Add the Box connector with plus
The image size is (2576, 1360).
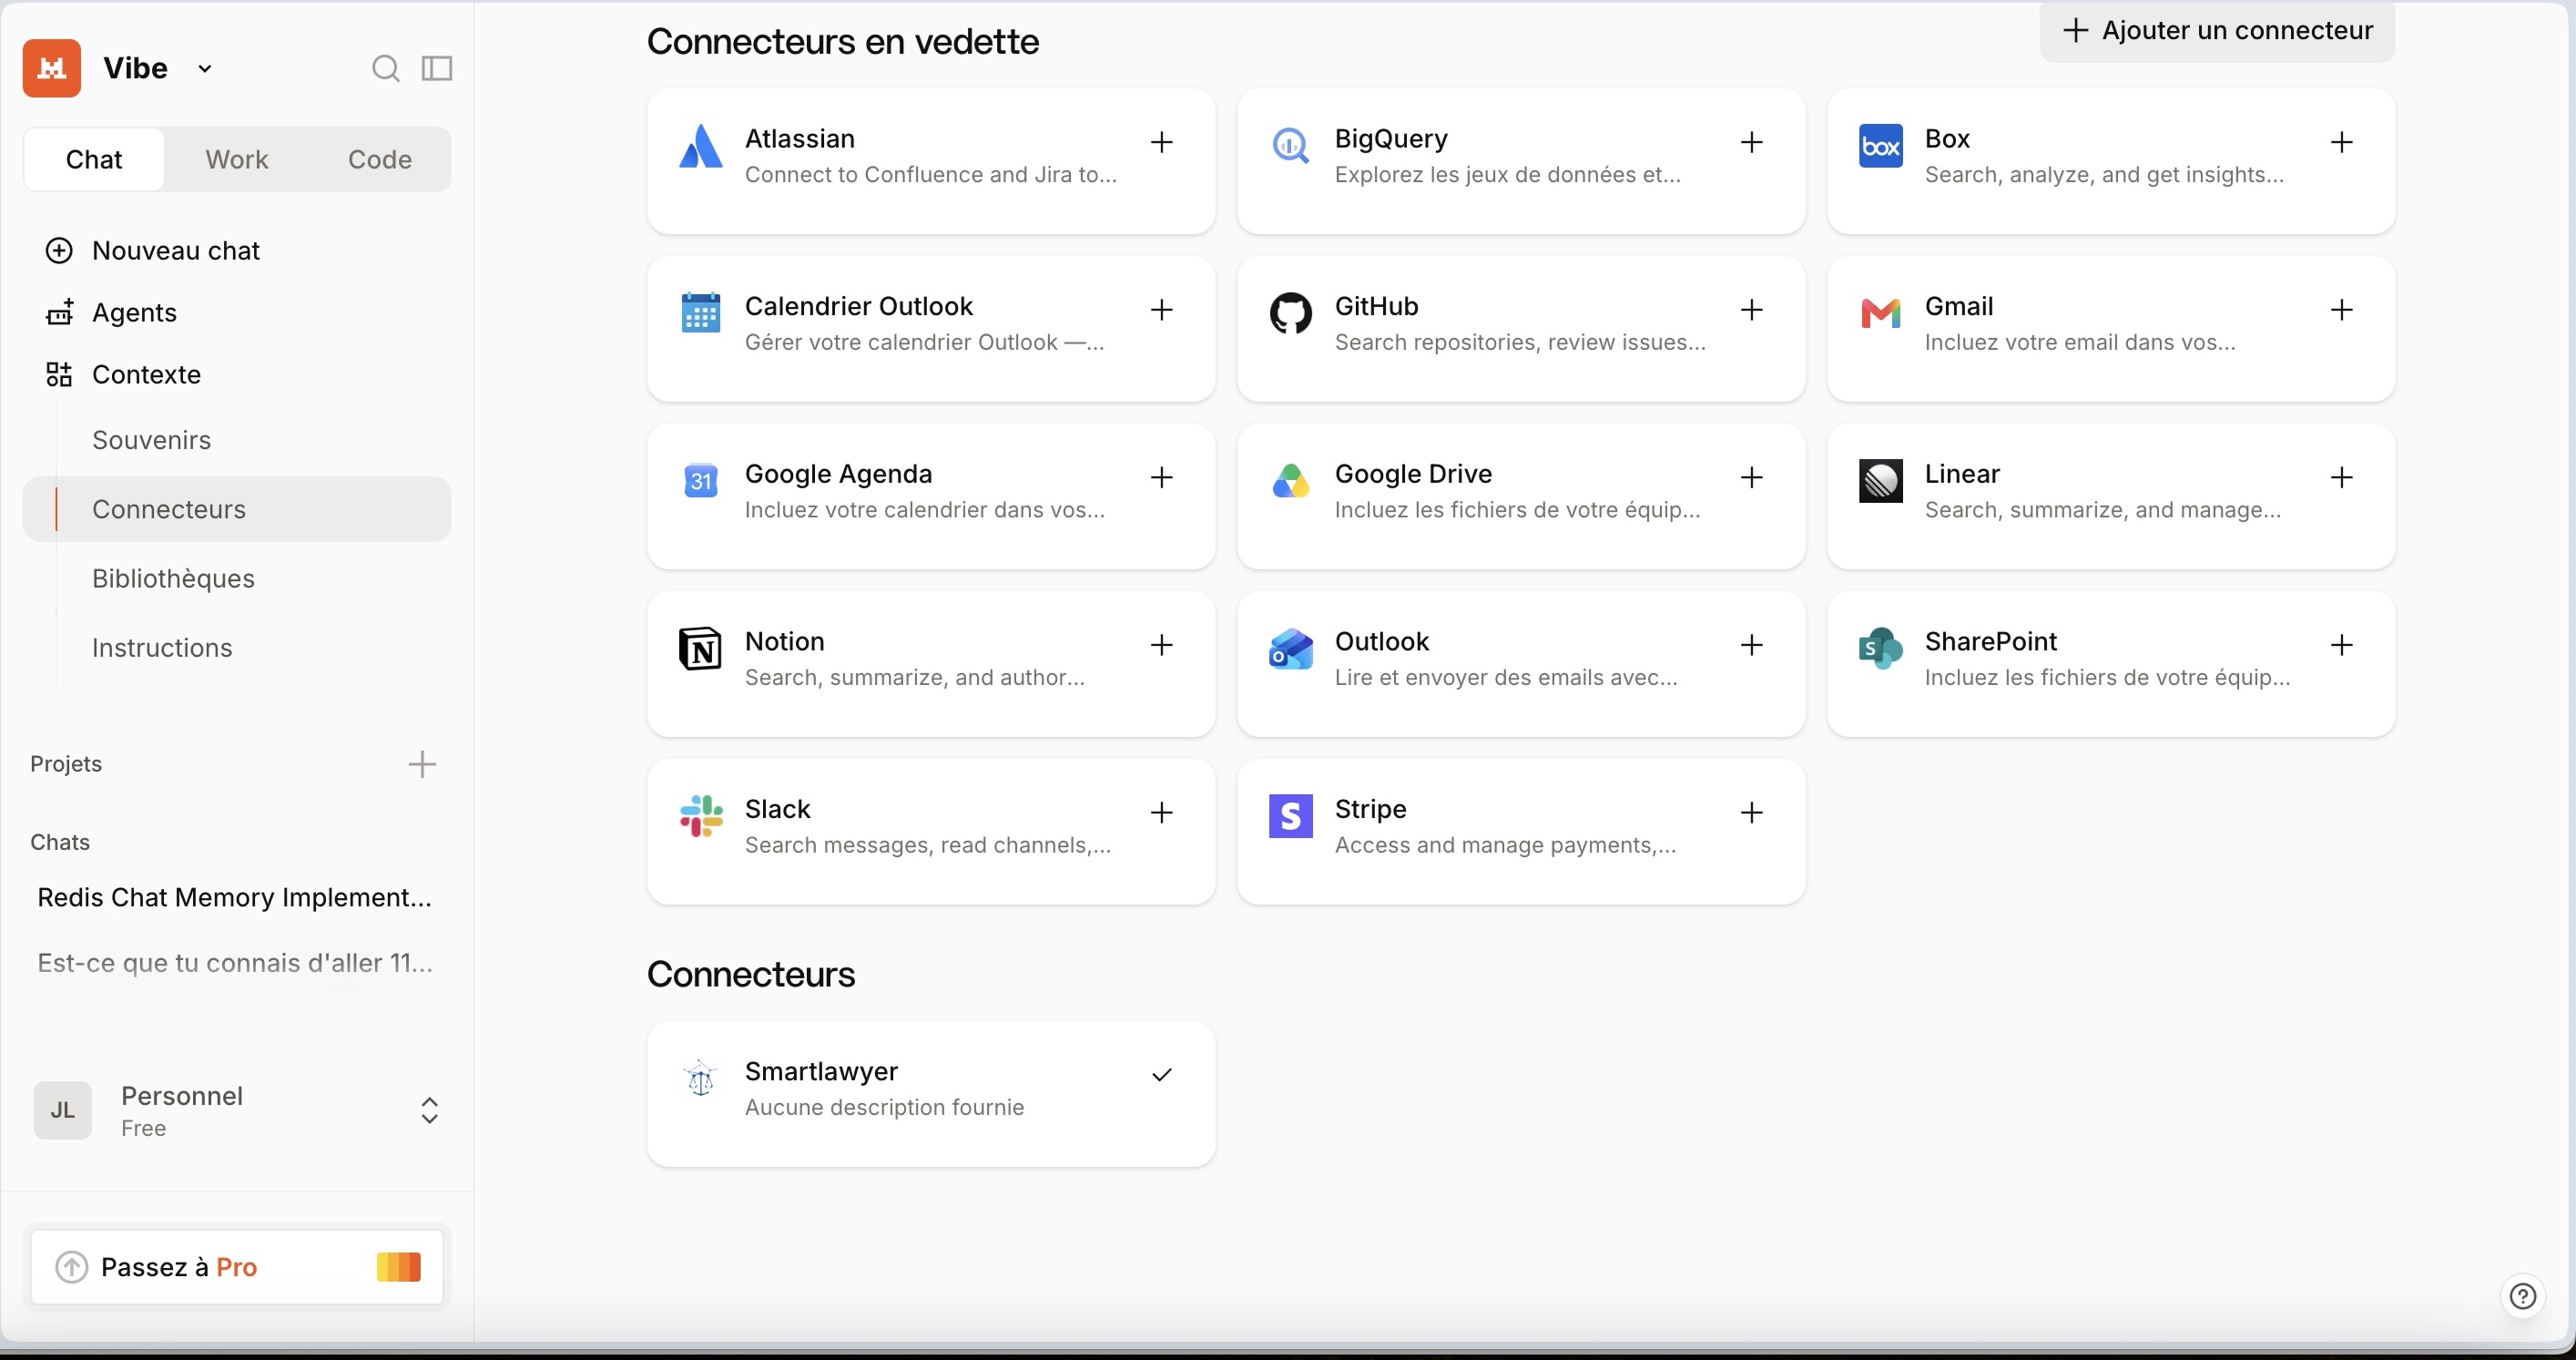click(2341, 142)
